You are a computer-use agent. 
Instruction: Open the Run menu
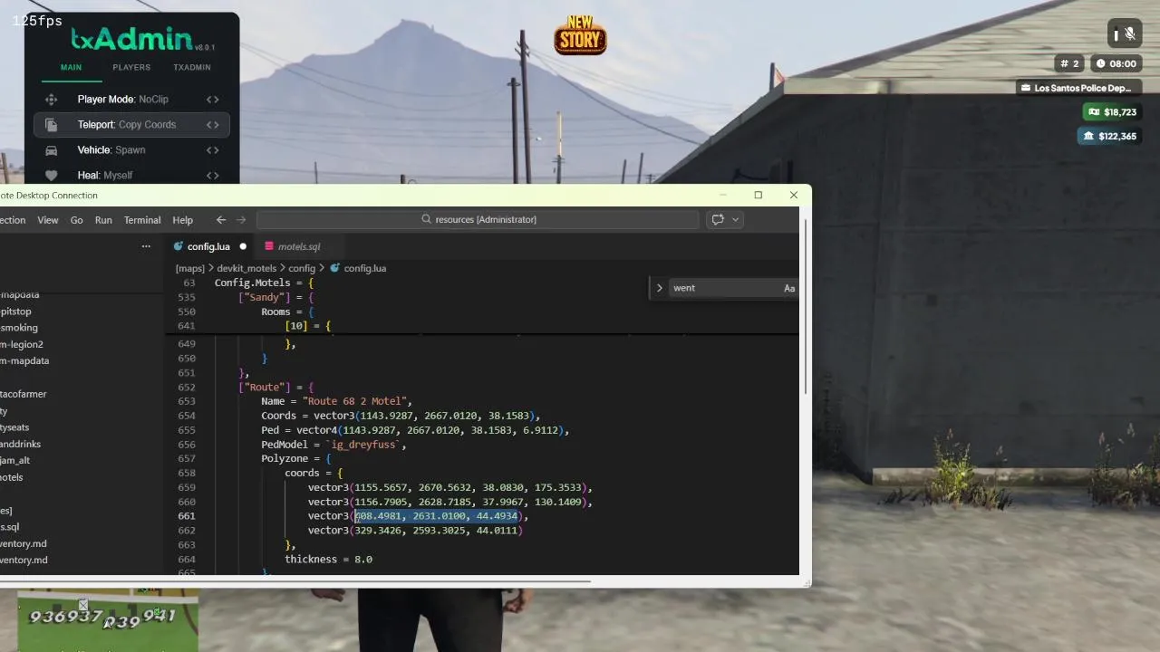tap(103, 220)
